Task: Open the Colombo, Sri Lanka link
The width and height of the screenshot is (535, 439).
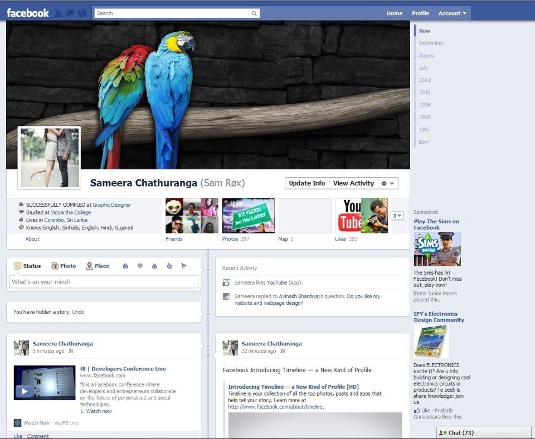Action: [66, 220]
